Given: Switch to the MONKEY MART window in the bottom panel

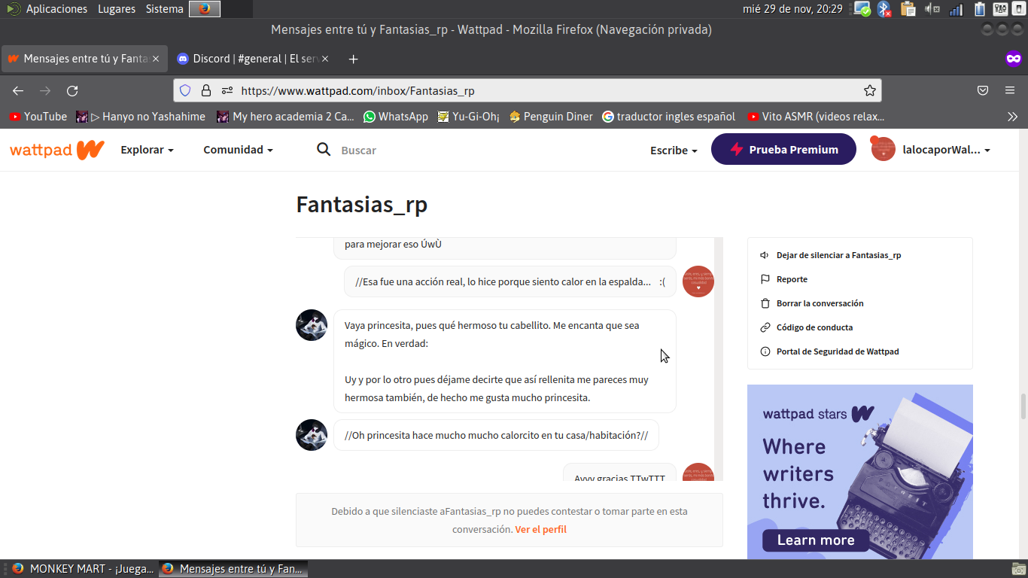Looking at the screenshot, I should pyautogui.click(x=82, y=569).
